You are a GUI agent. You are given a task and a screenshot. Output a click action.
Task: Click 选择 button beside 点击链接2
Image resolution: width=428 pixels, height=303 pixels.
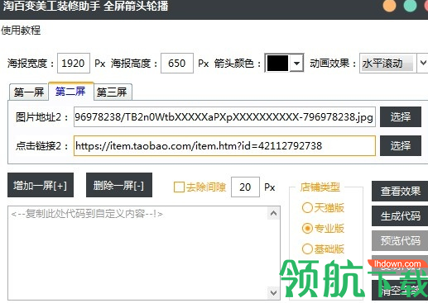click(401, 145)
